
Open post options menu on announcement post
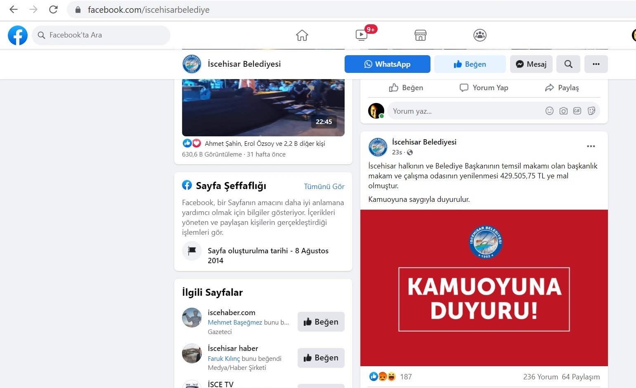tap(591, 146)
